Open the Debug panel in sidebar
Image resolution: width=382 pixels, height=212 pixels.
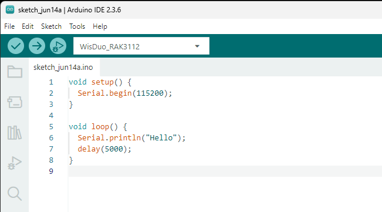pyautogui.click(x=15, y=163)
